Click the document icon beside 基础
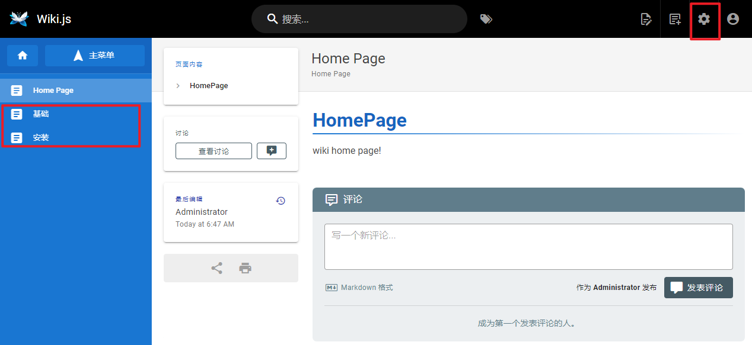The image size is (752, 345). click(17, 114)
